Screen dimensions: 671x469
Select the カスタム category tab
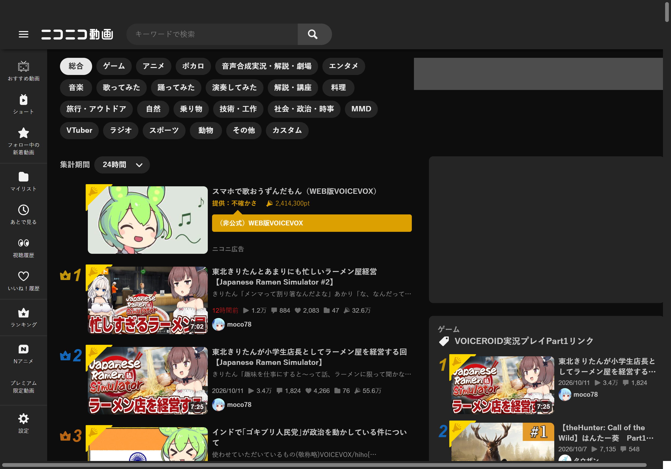pos(287,130)
